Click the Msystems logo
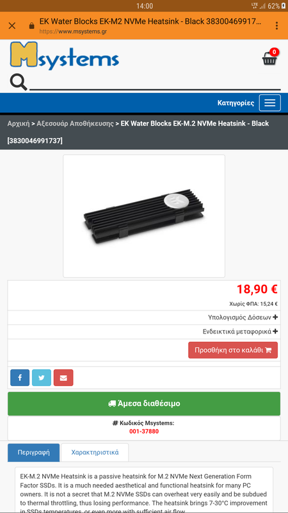Image resolution: width=288 pixels, height=513 pixels. pos(65,56)
